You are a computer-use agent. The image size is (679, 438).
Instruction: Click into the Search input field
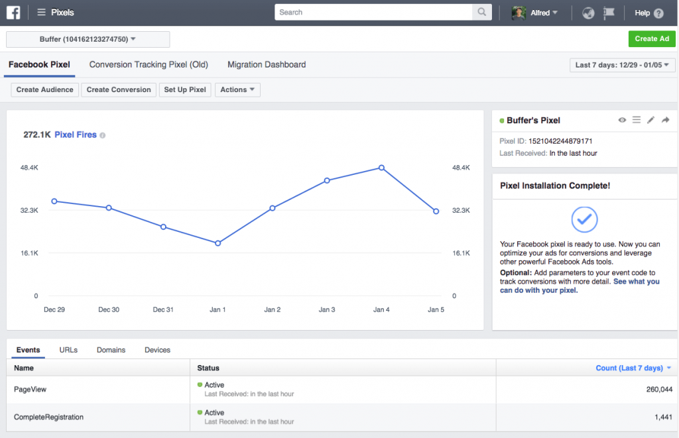(x=375, y=13)
